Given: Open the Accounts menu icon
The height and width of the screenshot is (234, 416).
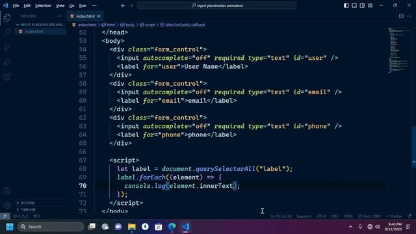Looking at the screenshot, I should [x=7, y=190].
